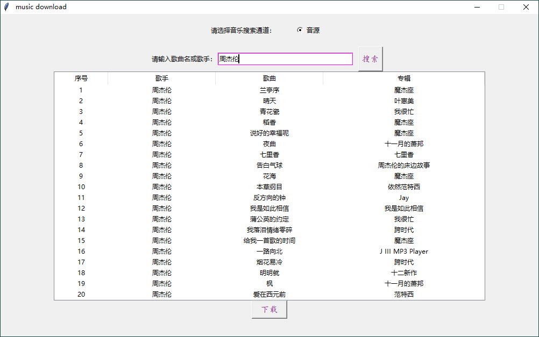Click the 歌手 column header
This screenshot has width=539, height=337.
161,78
